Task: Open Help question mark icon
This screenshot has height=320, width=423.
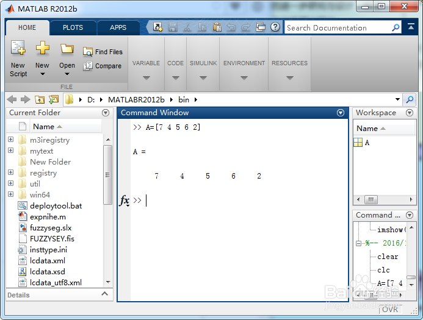Action: coord(275,27)
